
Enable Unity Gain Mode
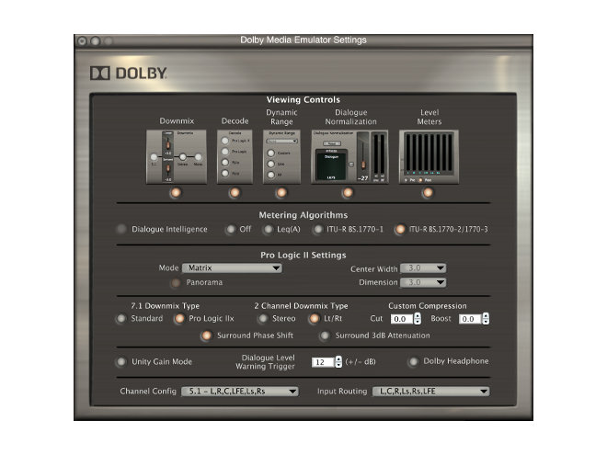click(121, 362)
